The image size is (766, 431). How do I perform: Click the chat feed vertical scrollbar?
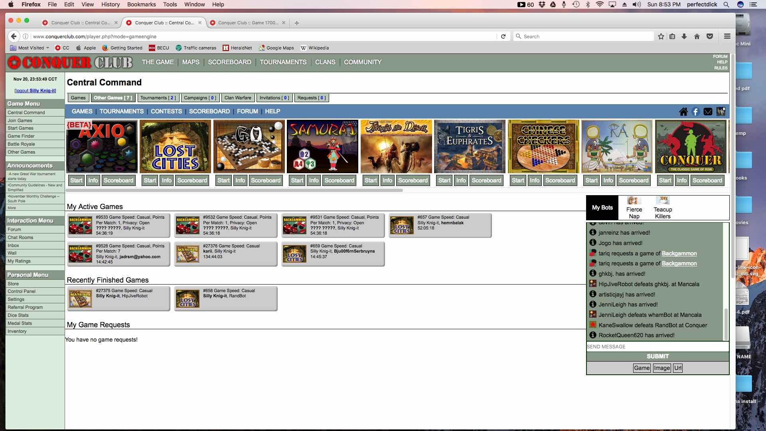click(726, 324)
